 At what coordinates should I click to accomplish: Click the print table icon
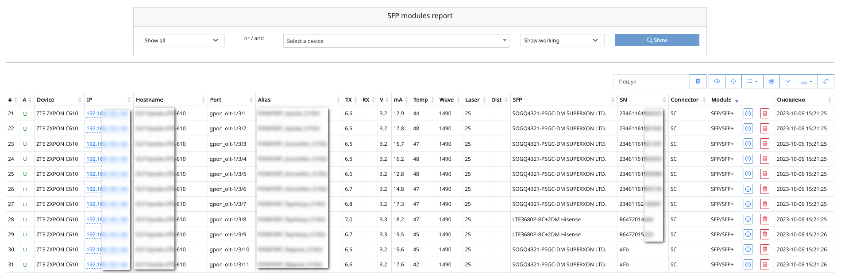[x=772, y=81]
